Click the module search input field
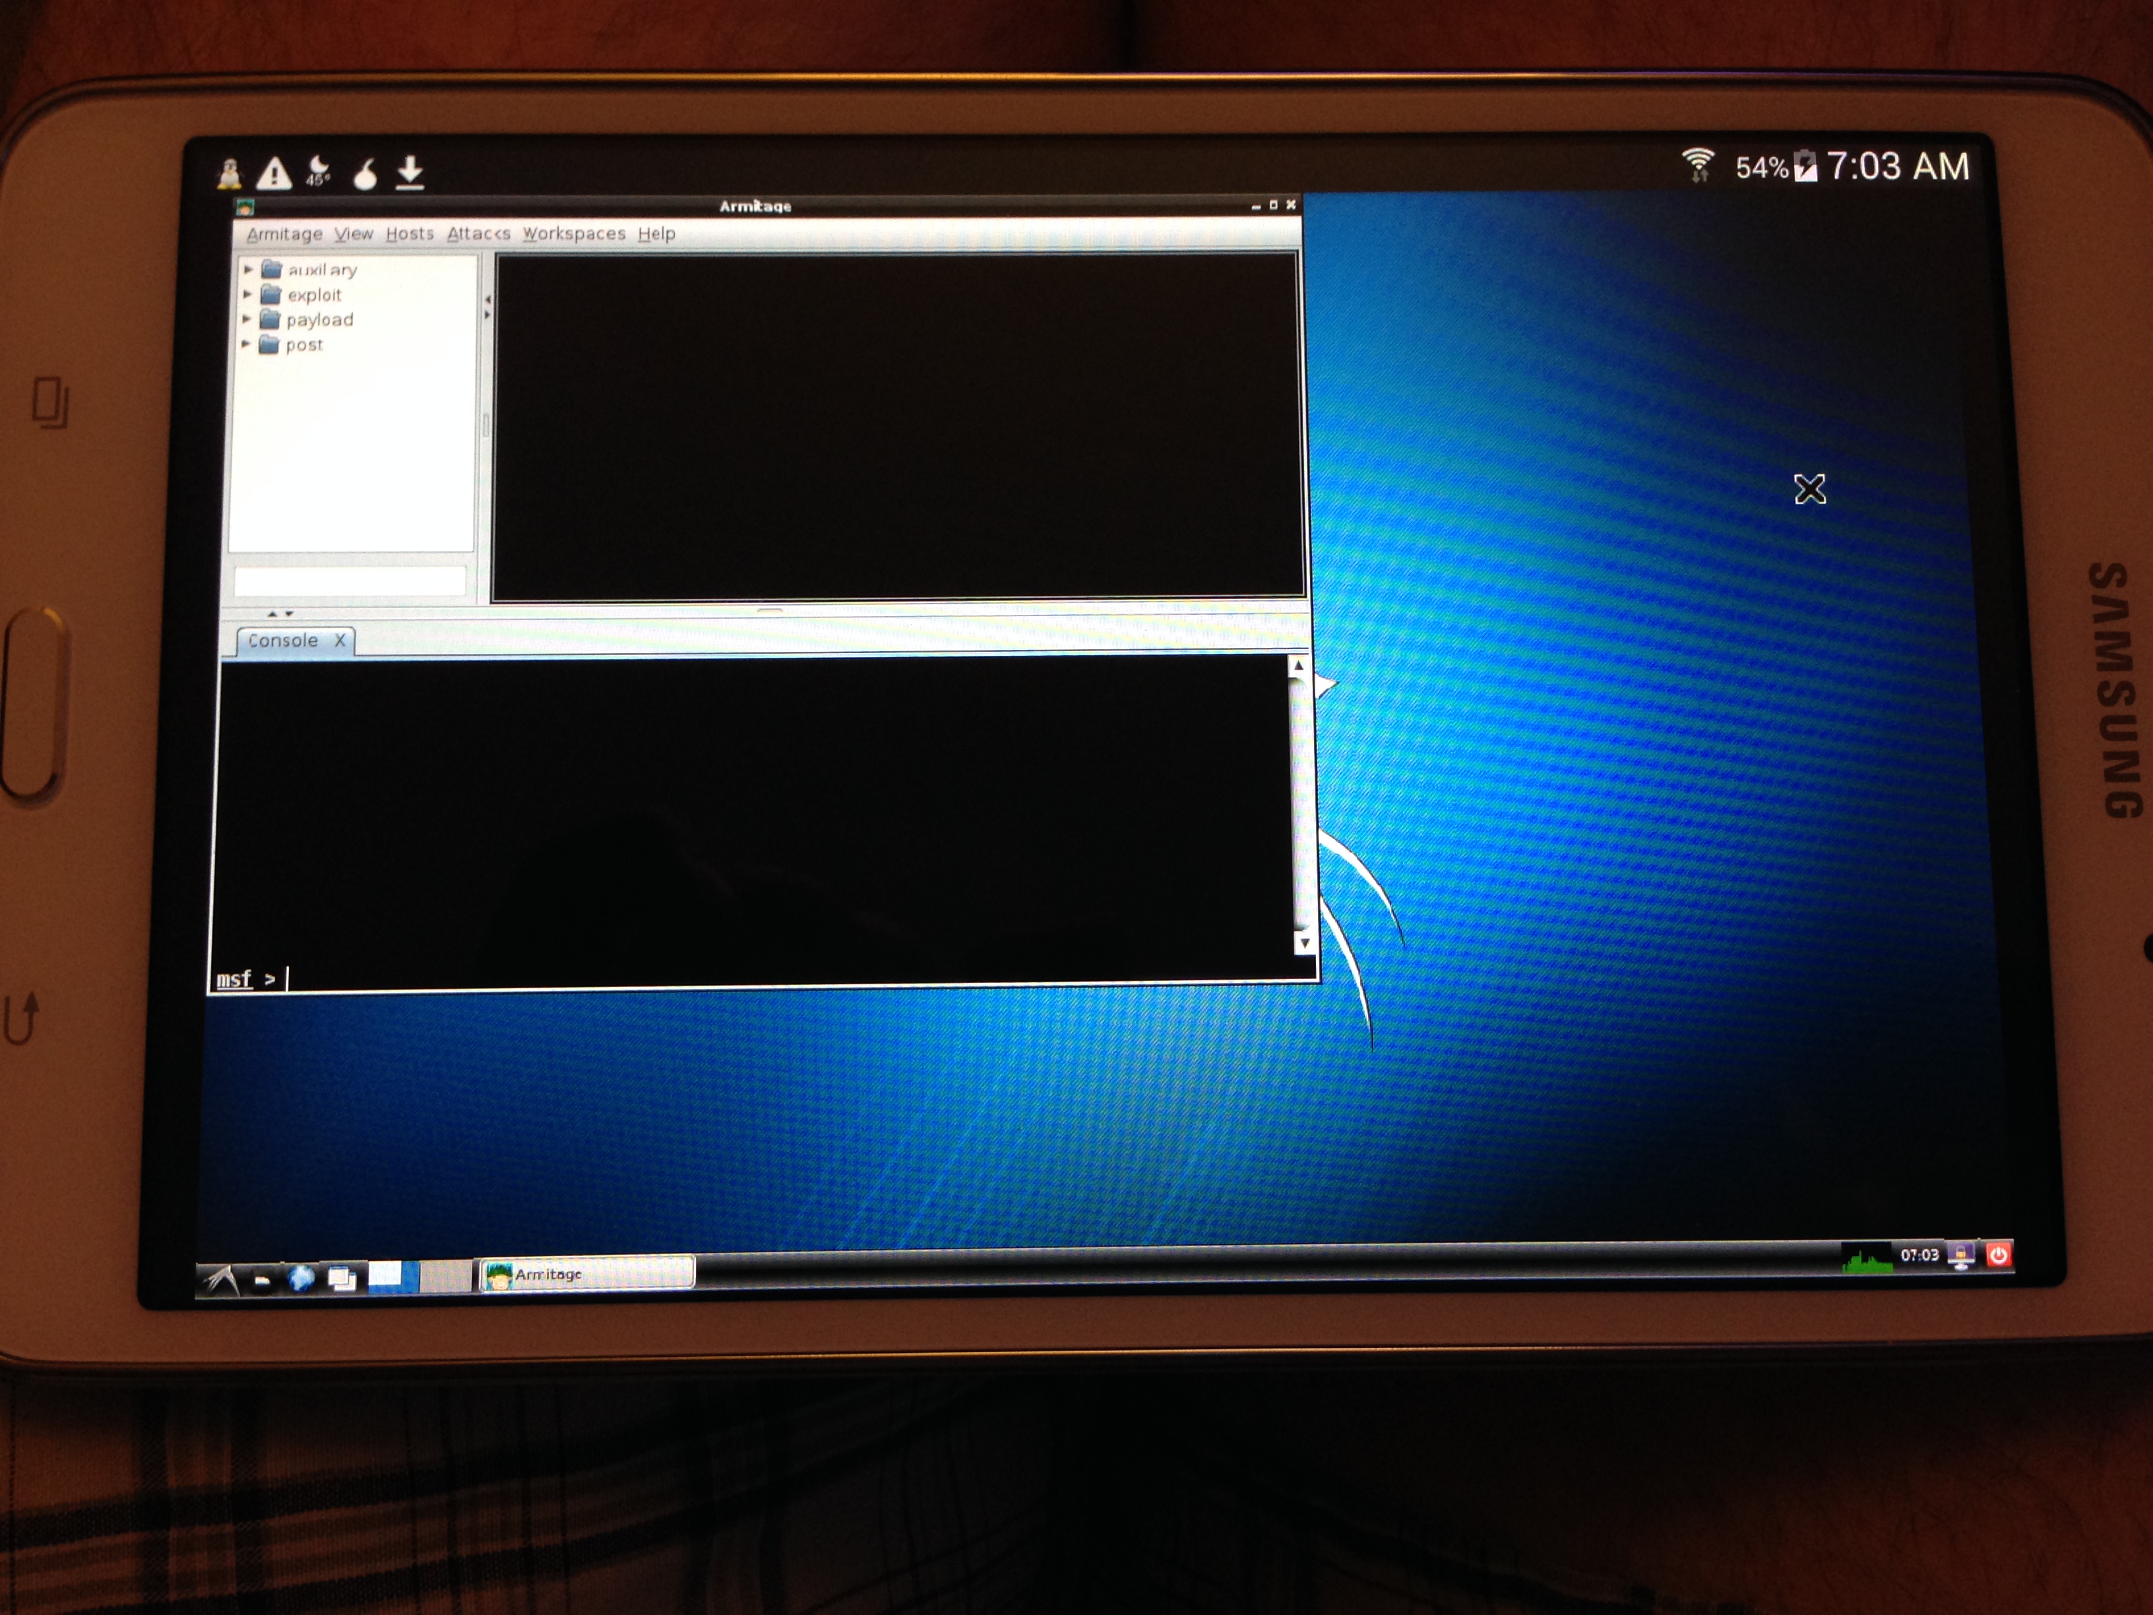The image size is (2153, 1615). pyautogui.click(x=350, y=581)
